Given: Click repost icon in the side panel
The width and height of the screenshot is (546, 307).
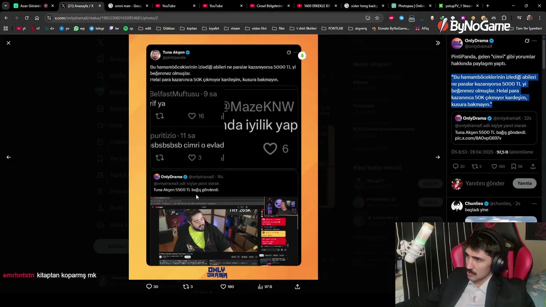Looking at the screenshot, I should 474,166.
